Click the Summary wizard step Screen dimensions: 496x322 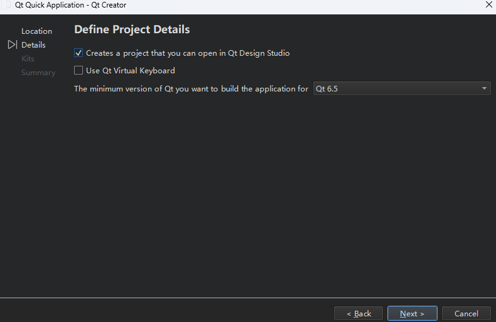tap(38, 73)
